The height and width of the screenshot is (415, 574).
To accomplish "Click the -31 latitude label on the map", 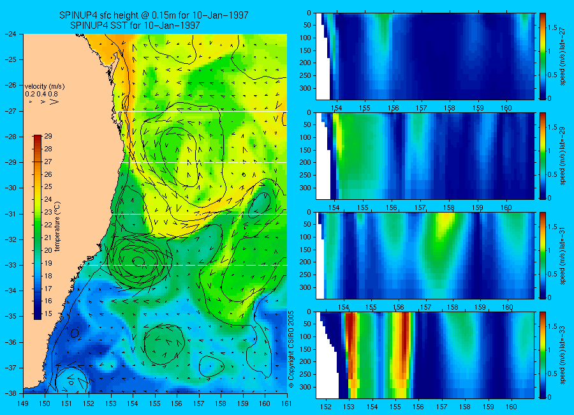I will [10, 213].
